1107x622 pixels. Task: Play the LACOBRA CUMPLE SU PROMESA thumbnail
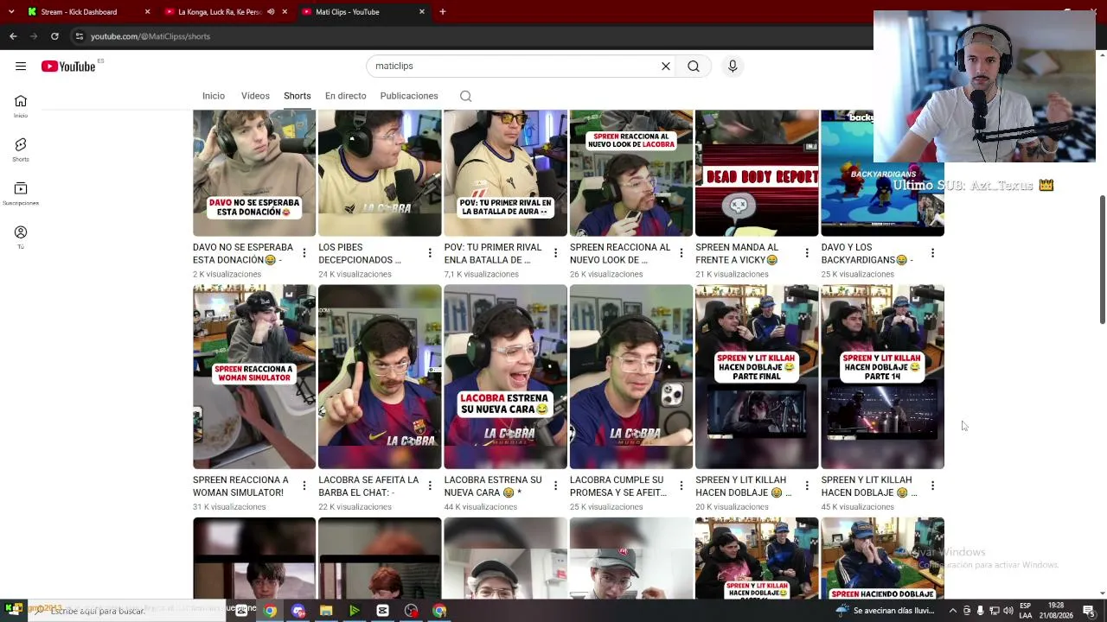tap(631, 377)
